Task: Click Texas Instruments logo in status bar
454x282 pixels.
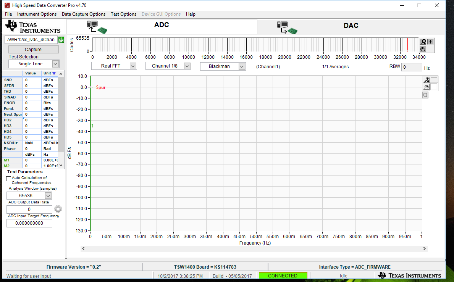Action: point(409,276)
